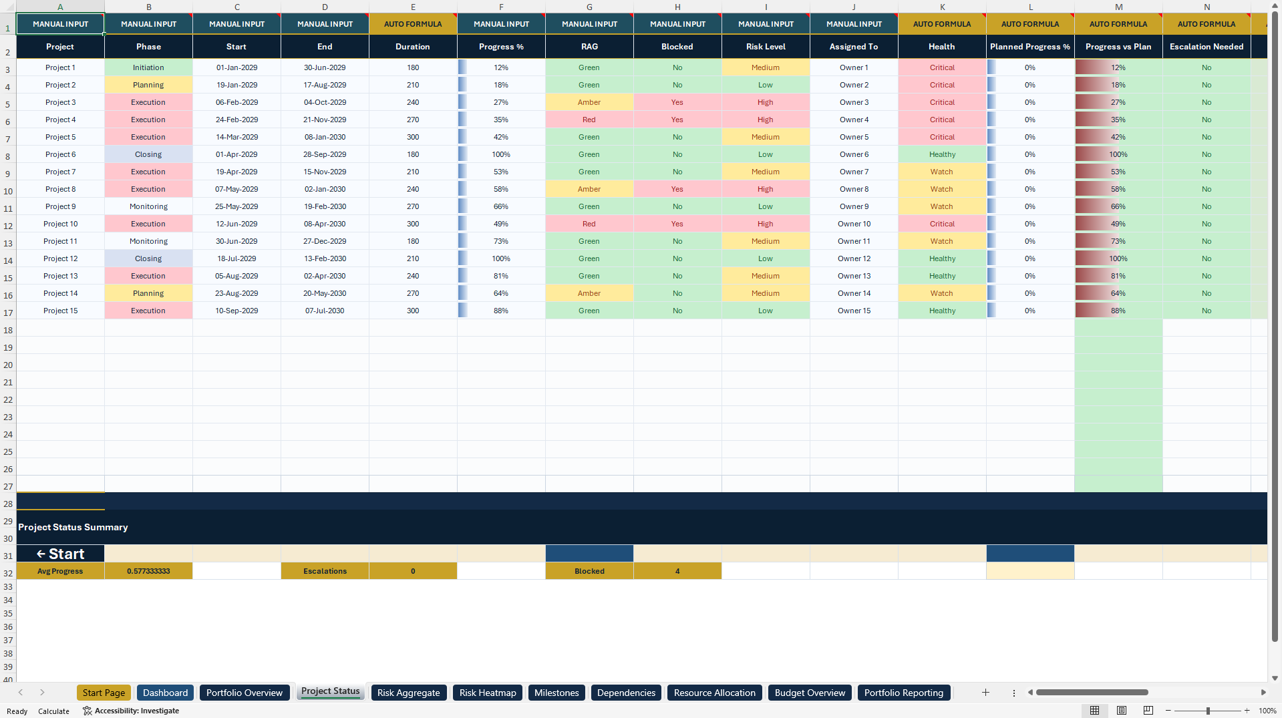
Task: Select Owner 10 assigned cell
Action: click(854, 224)
